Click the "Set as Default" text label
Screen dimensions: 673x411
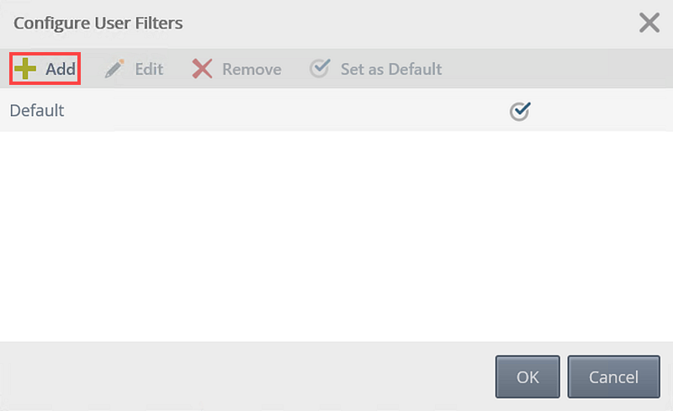pos(391,69)
